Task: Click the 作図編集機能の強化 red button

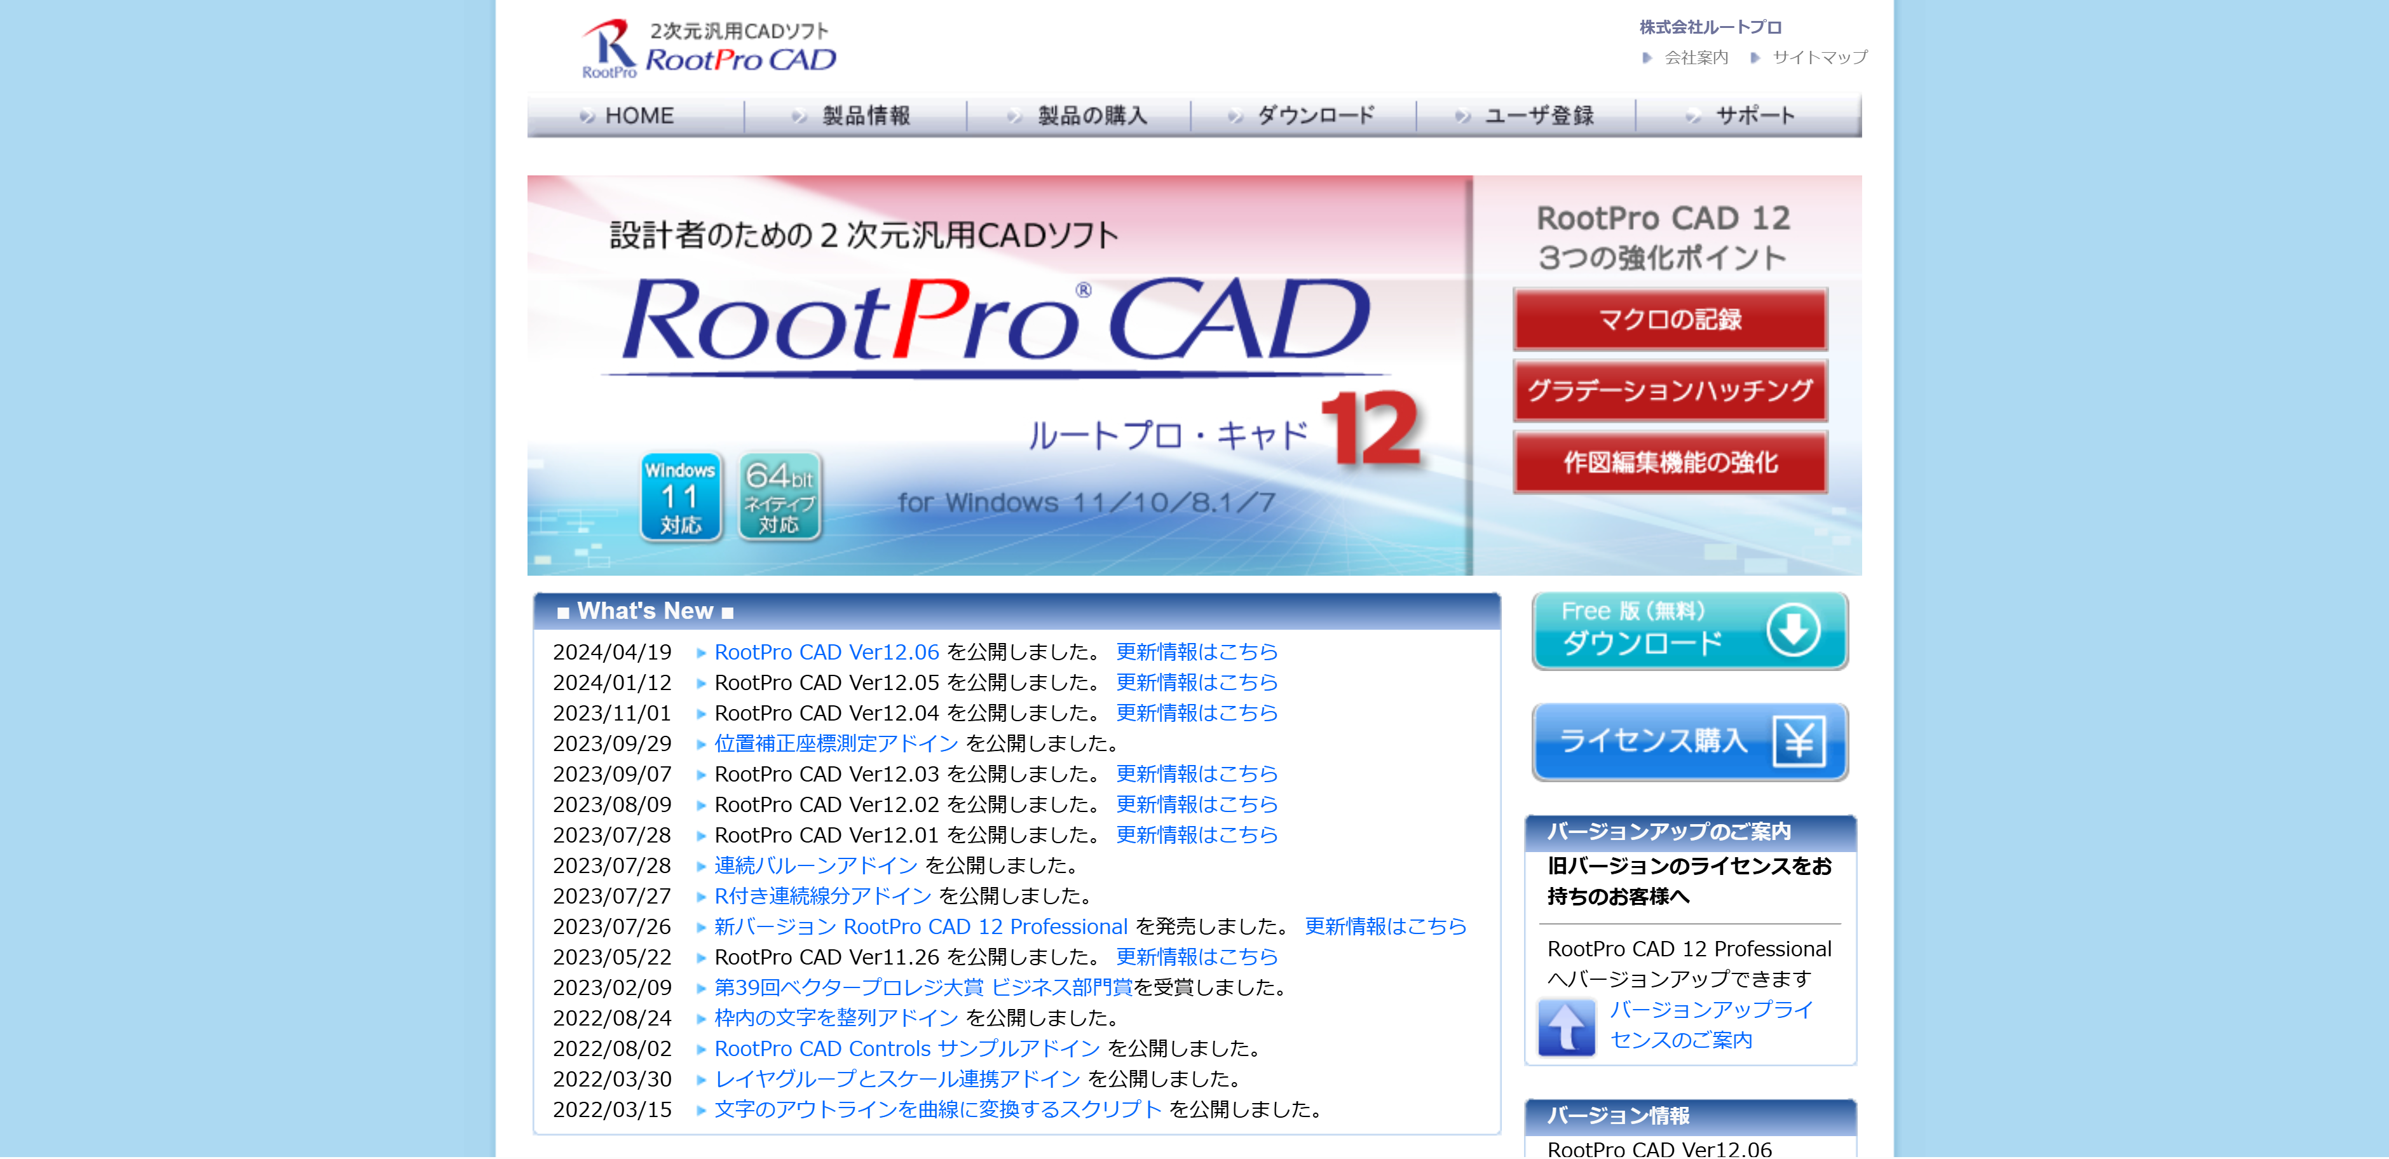Action: [x=1670, y=462]
